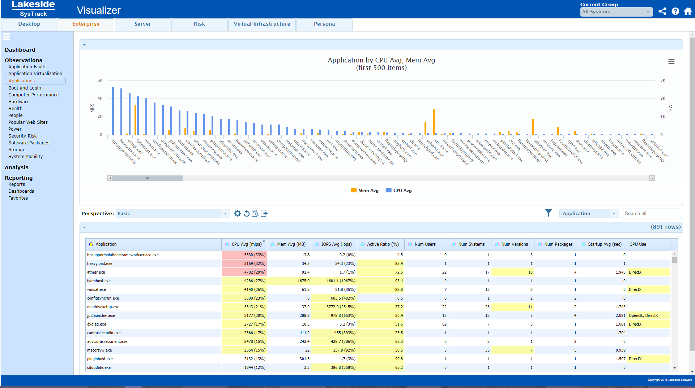Toggle the Num Users column circle marker

point(410,244)
